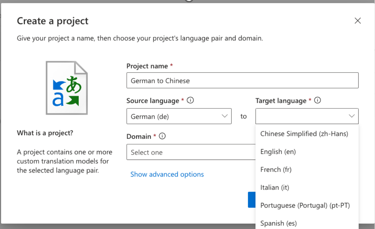Click the Target language field label
The height and width of the screenshot is (229, 375).
click(x=281, y=101)
